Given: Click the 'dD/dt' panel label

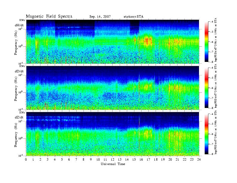Looking at the screenshot, I should point(19,71).
